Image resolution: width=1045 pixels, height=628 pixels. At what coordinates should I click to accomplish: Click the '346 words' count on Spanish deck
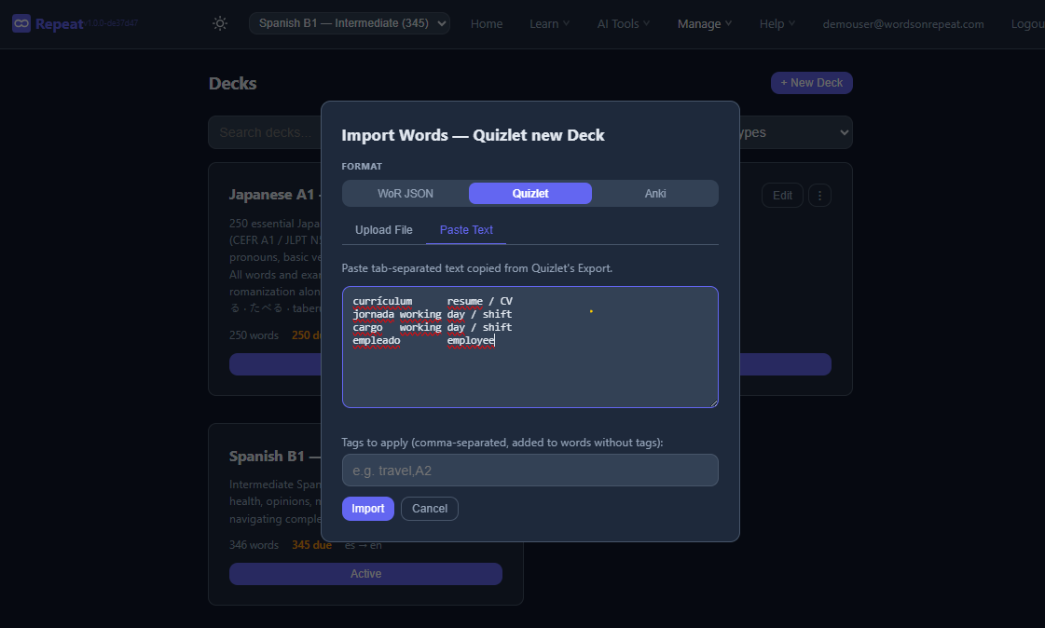pyautogui.click(x=254, y=545)
